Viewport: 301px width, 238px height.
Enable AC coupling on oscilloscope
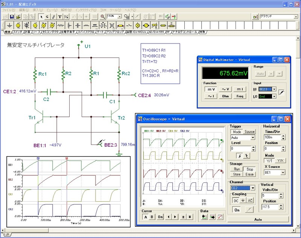tap(250, 200)
